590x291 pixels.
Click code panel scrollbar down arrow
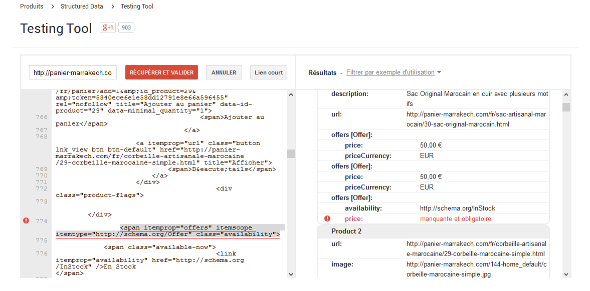291,274
